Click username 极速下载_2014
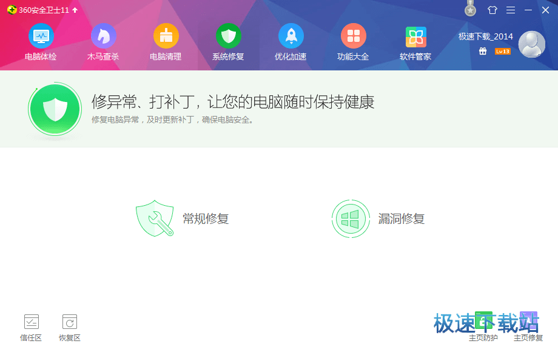 point(485,36)
